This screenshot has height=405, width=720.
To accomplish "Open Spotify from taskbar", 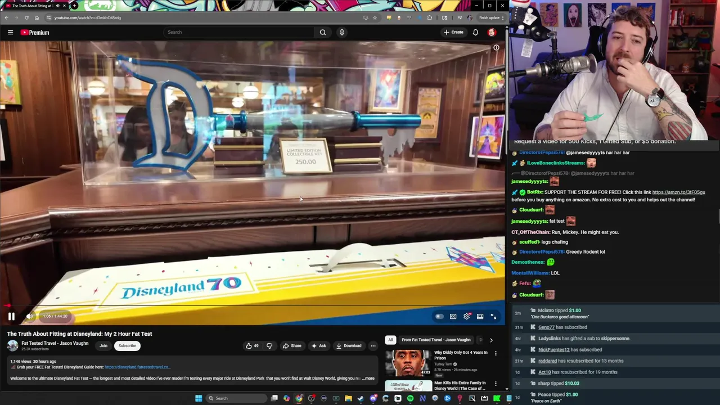I will (x=410, y=398).
